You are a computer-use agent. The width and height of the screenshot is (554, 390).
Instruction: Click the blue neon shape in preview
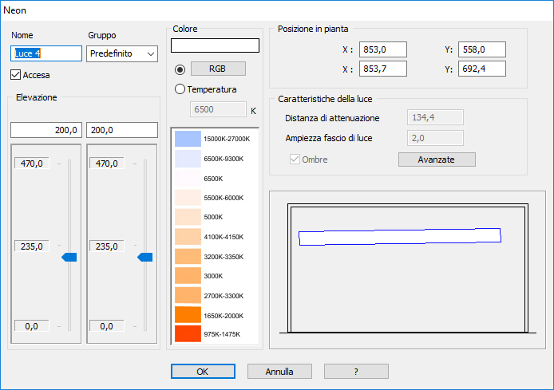tap(400, 236)
